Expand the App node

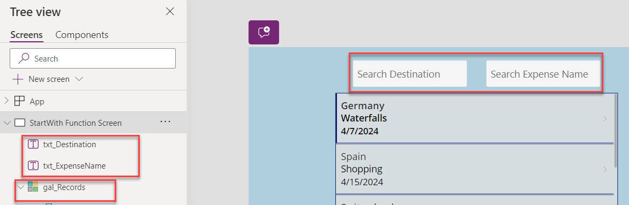(x=6, y=101)
